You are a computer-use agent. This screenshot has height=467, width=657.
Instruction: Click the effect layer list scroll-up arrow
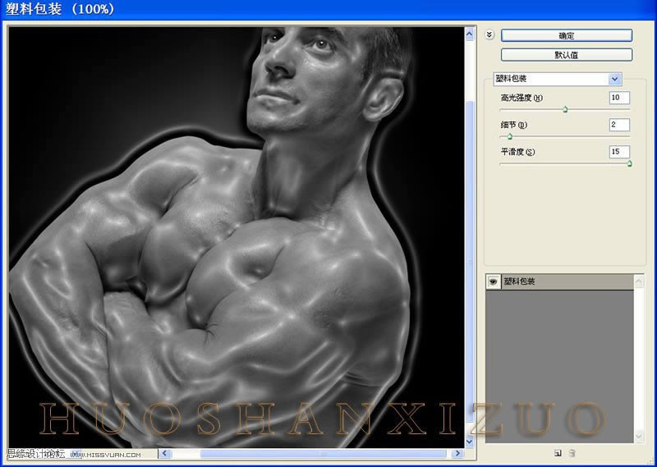(x=639, y=281)
